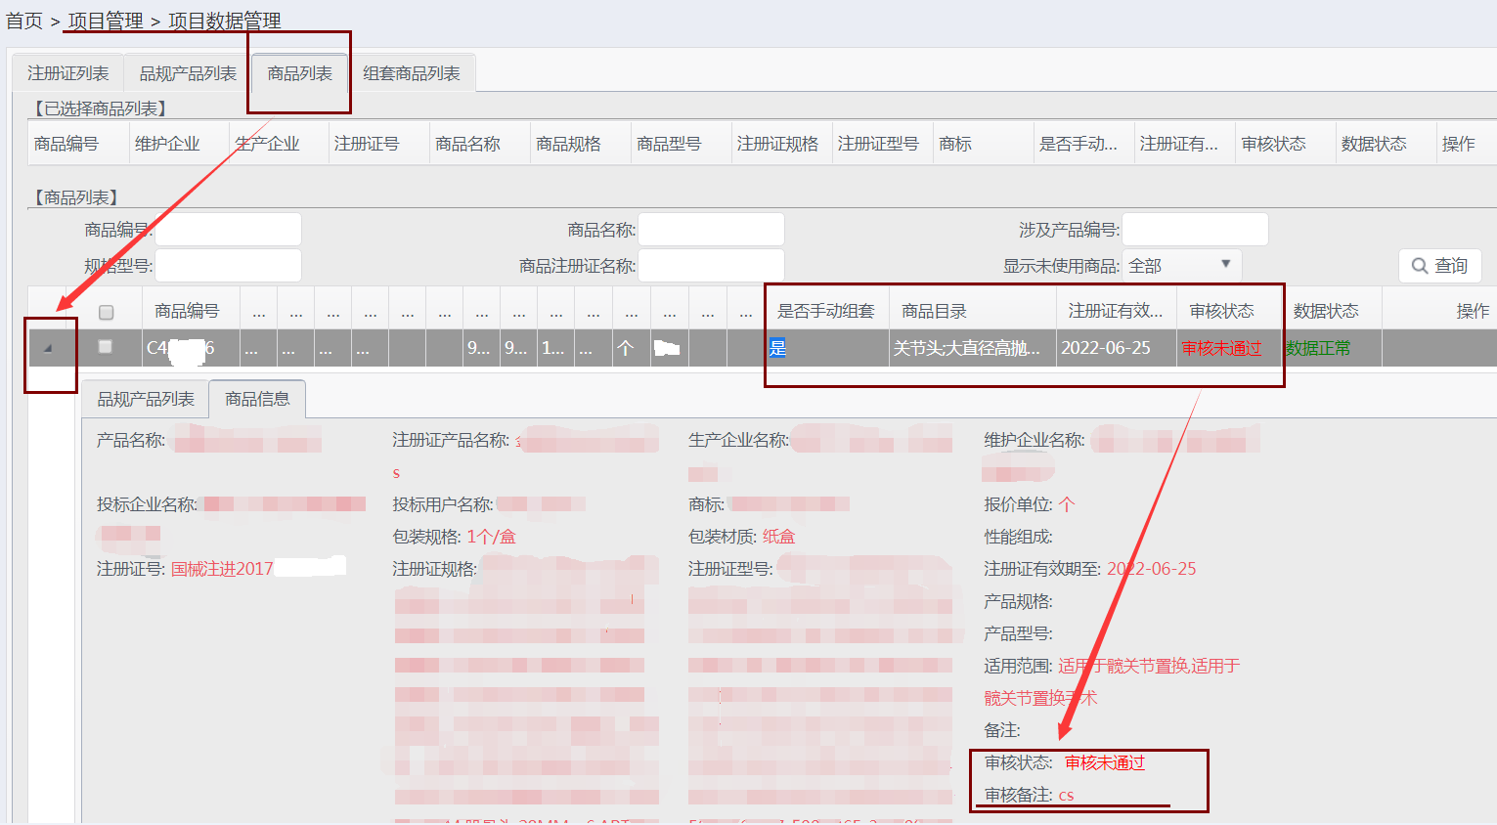Focus the 商品名称 search field
This screenshot has height=825, width=1497.
(711, 230)
